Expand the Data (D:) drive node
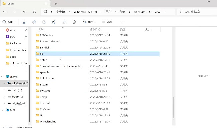217x128 pixels. tap(4, 90)
